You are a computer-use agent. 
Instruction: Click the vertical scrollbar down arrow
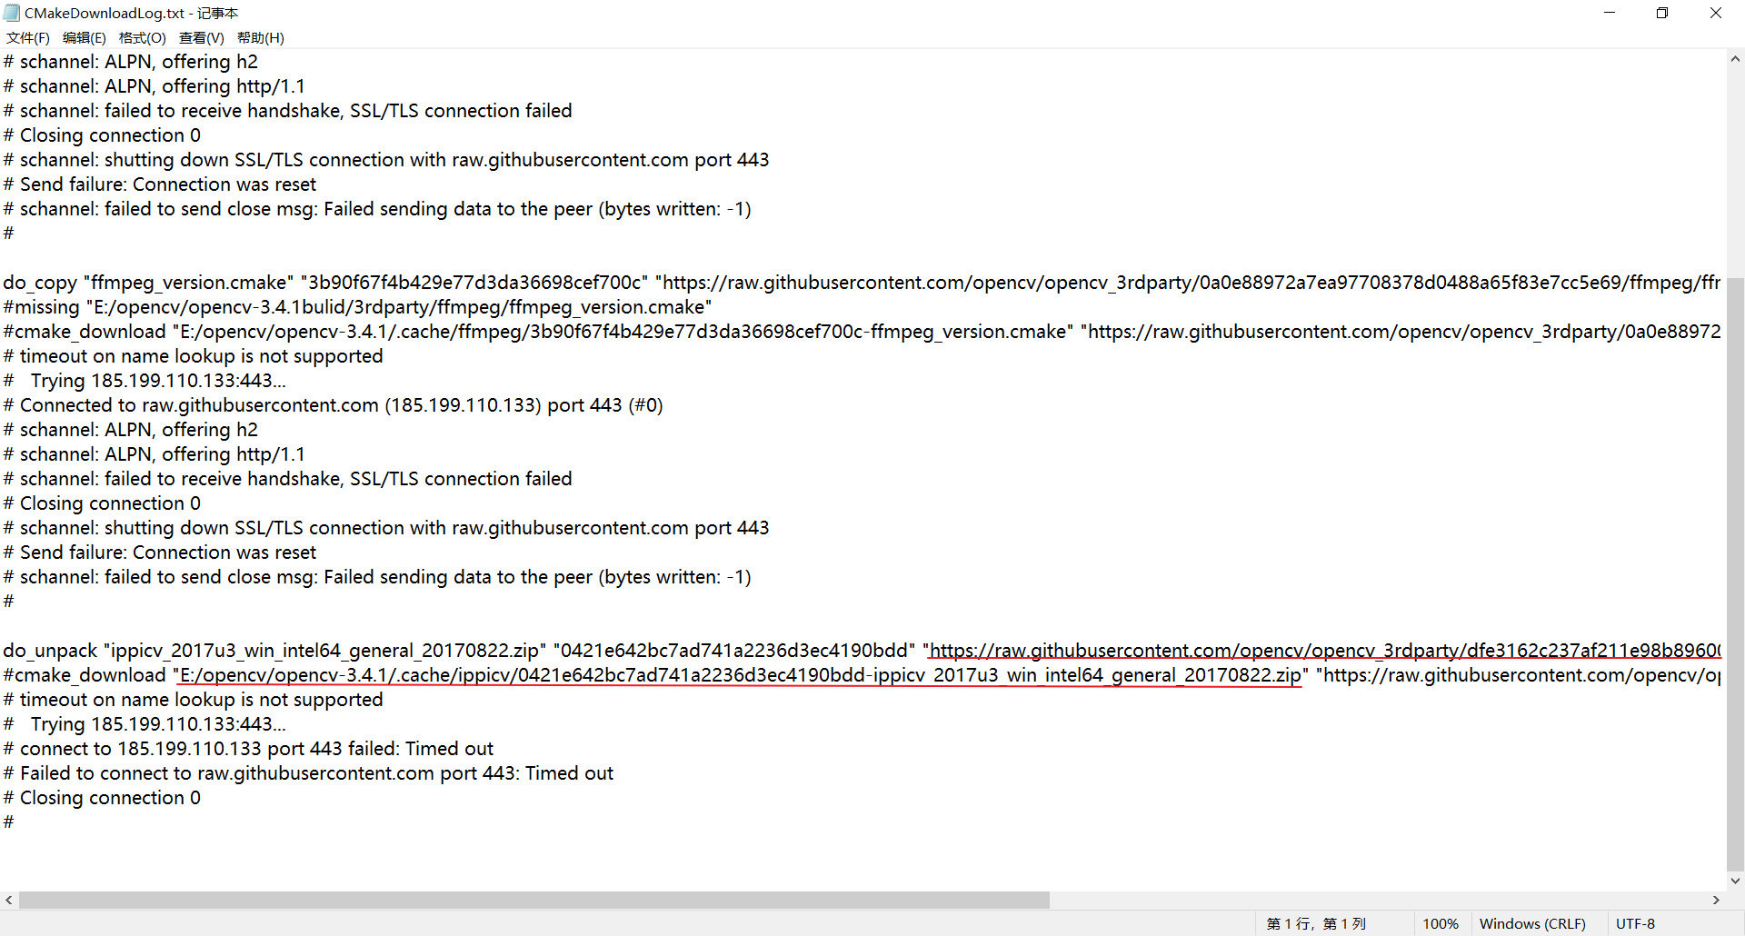coord(1735,880)
